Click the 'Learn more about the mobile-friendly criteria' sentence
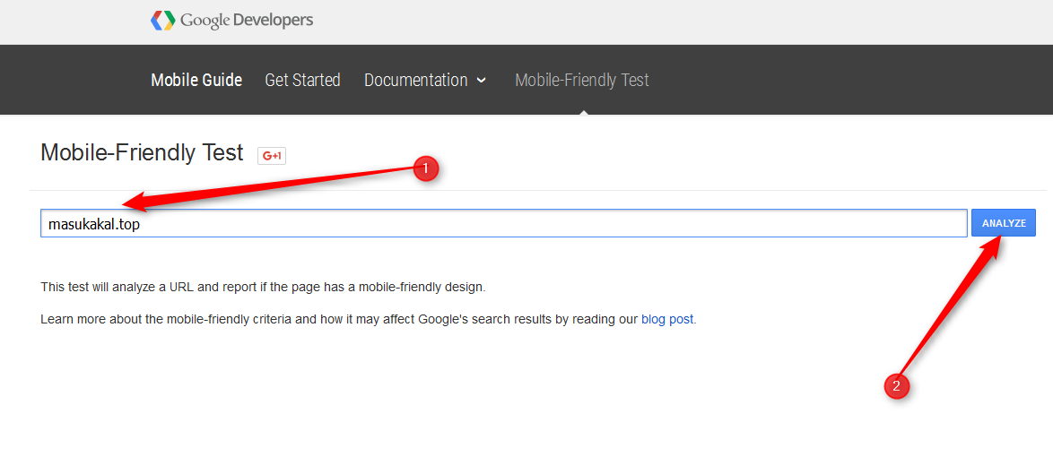This screenshot has height=474, width=1053. pos(368,319)
